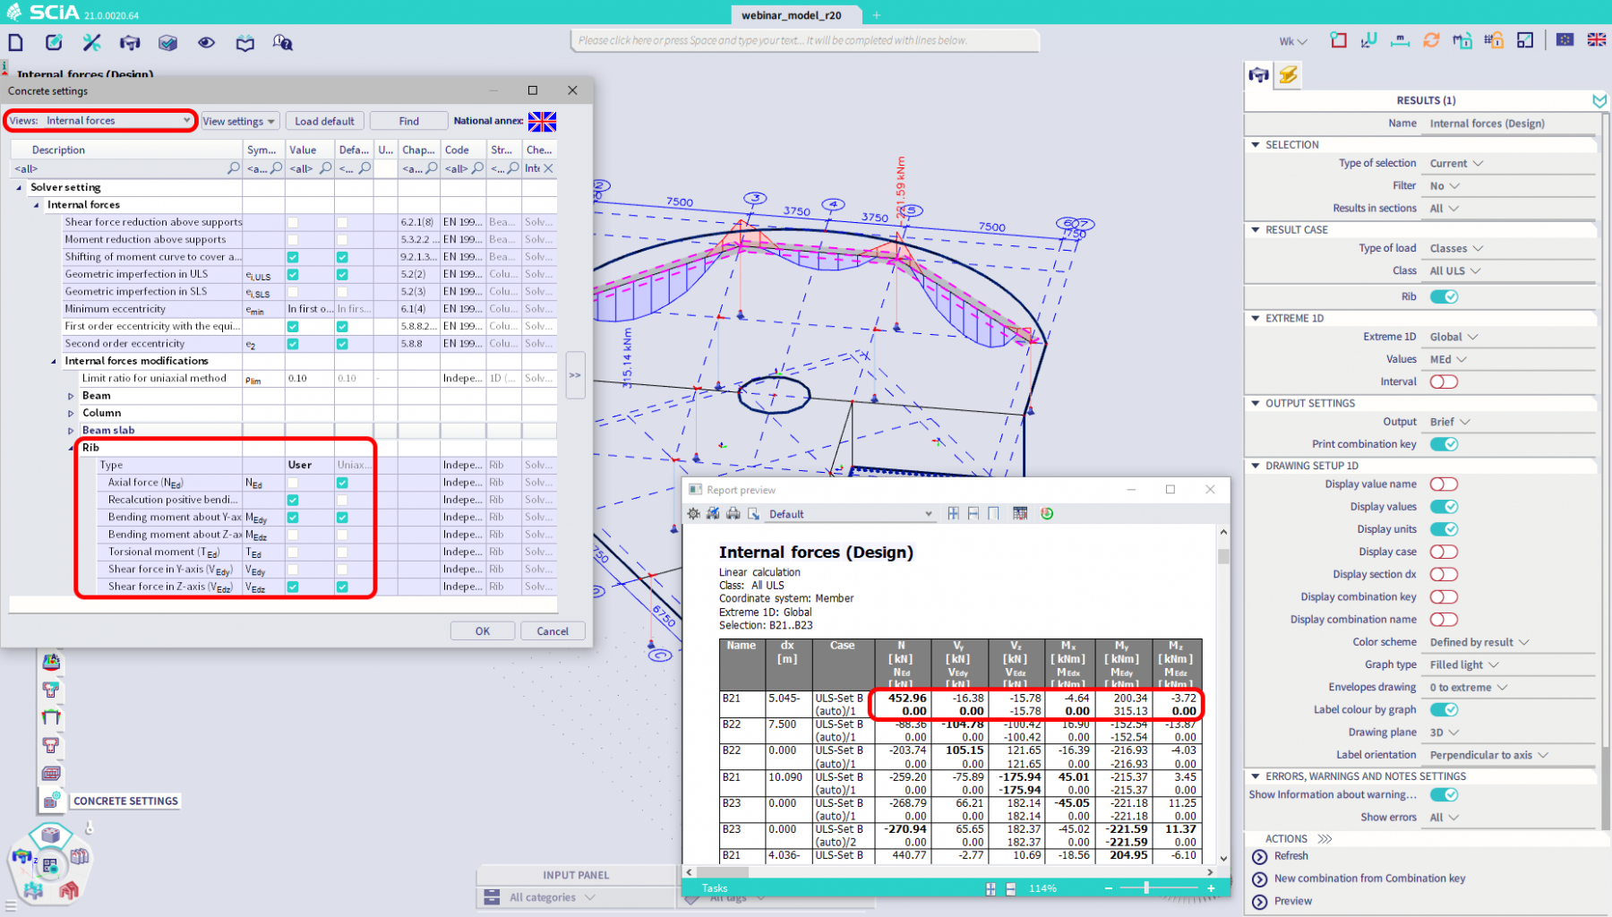Switch to the webinar_model_r20 tab
Screen dimensions: 1612x917
coord(793,14)
